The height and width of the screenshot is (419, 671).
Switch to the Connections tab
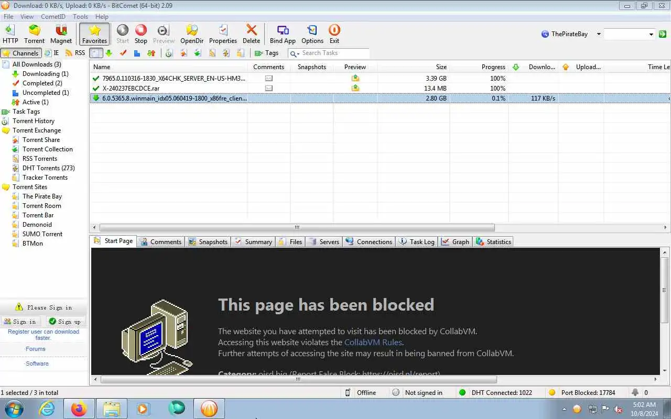(x=369, y=242)
